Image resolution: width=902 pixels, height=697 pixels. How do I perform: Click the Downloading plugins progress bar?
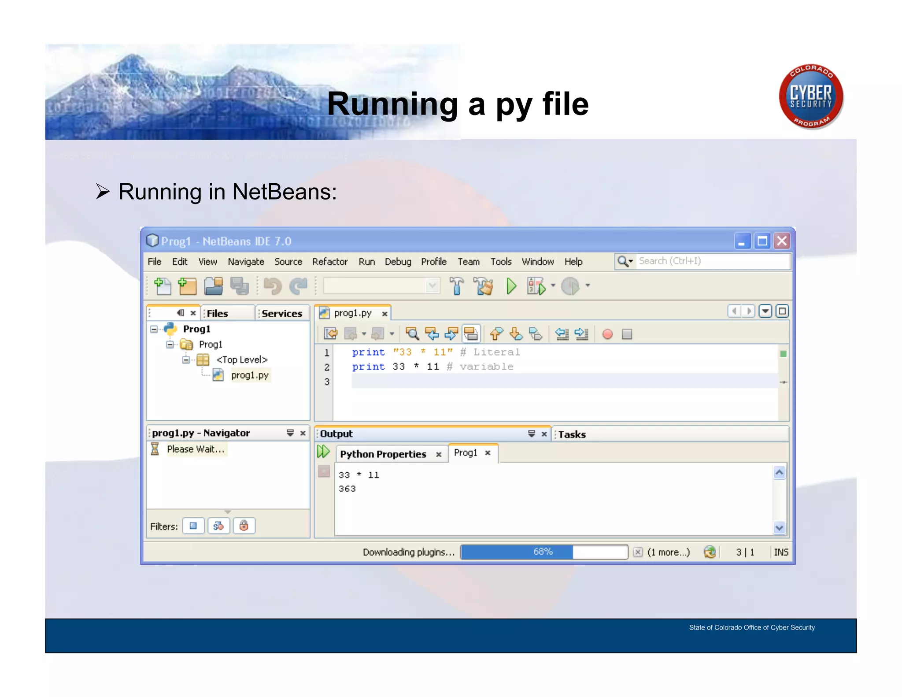544,552
